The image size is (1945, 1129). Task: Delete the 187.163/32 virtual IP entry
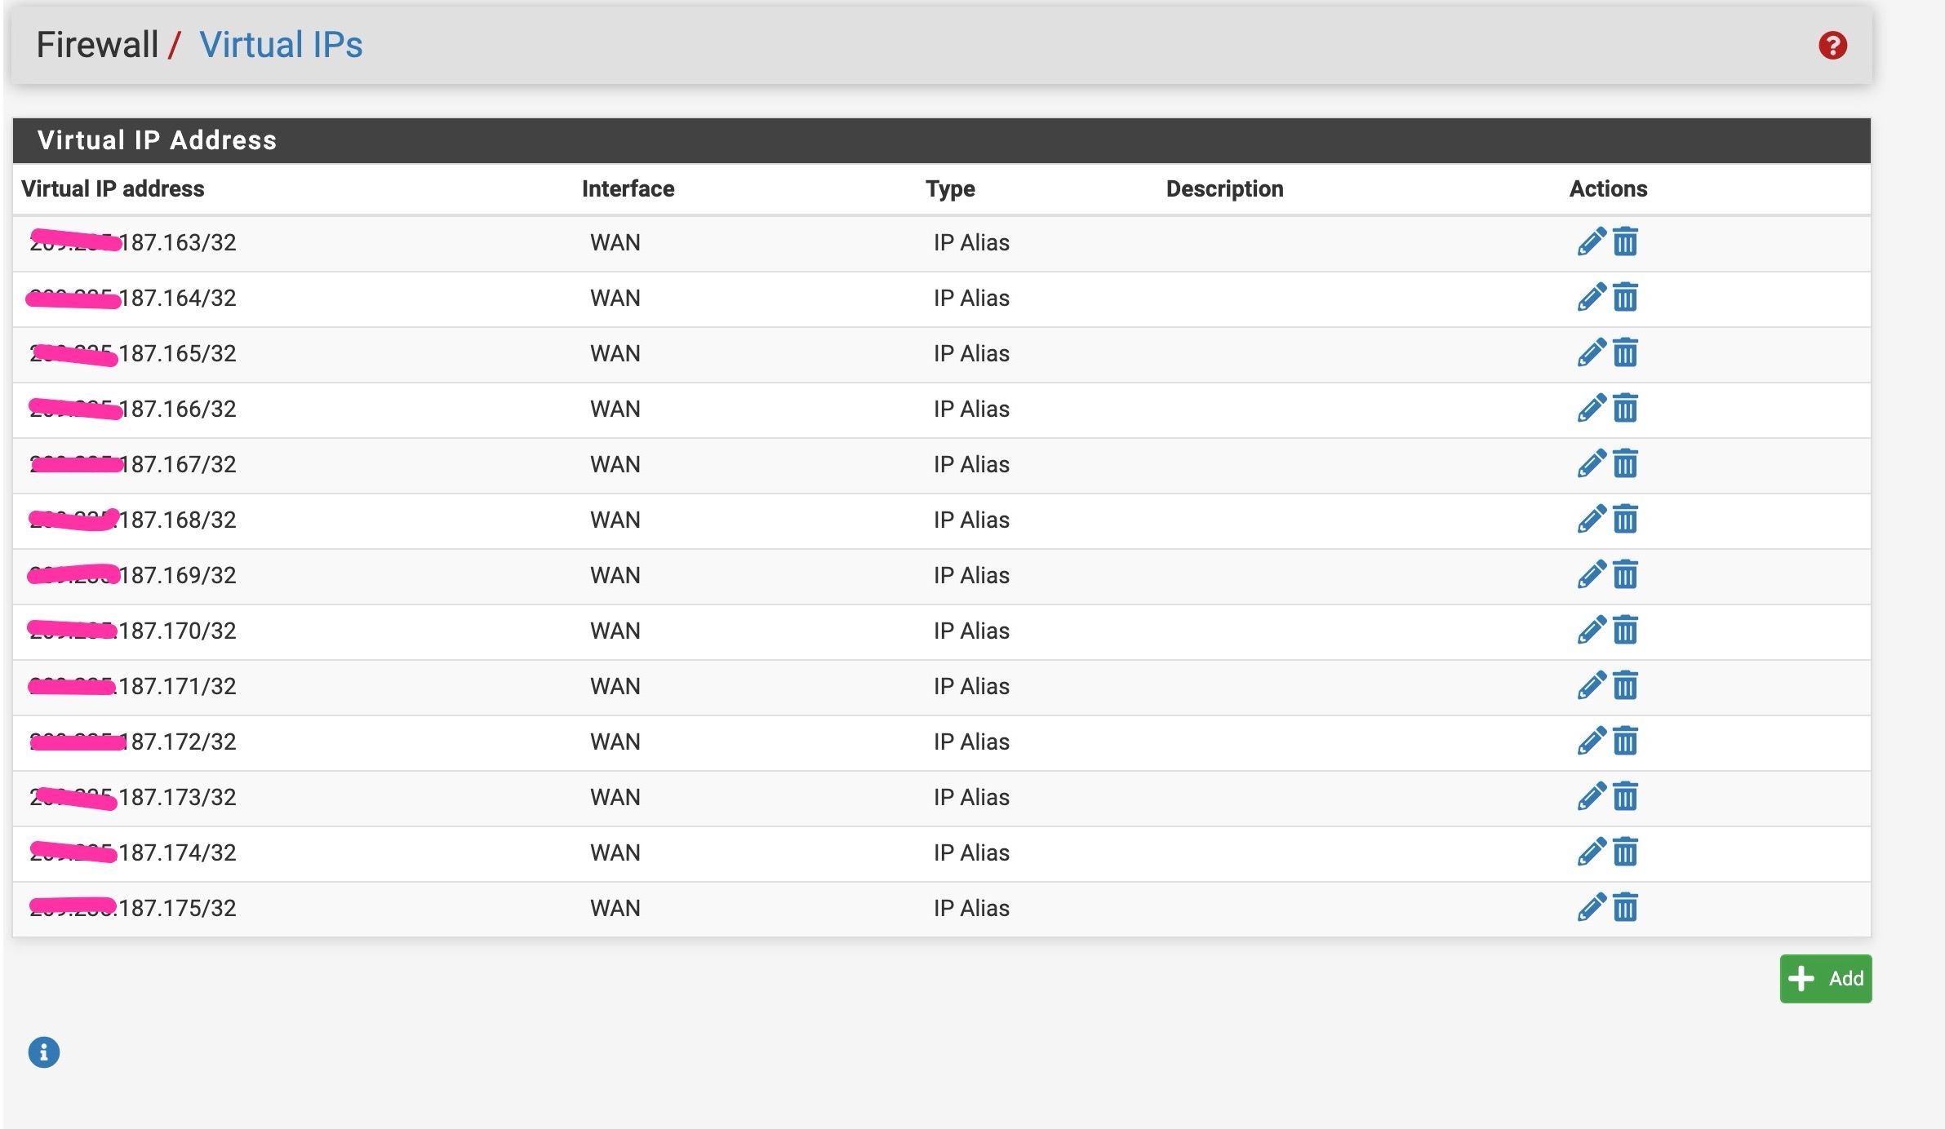pyautogui.click(x=1625, y=242)
